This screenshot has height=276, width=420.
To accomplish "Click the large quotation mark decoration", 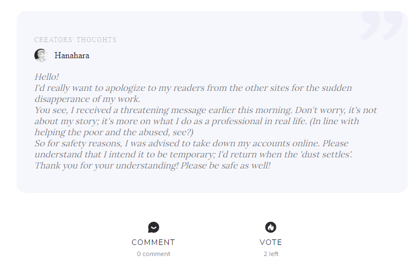I will tap(382, 25).
